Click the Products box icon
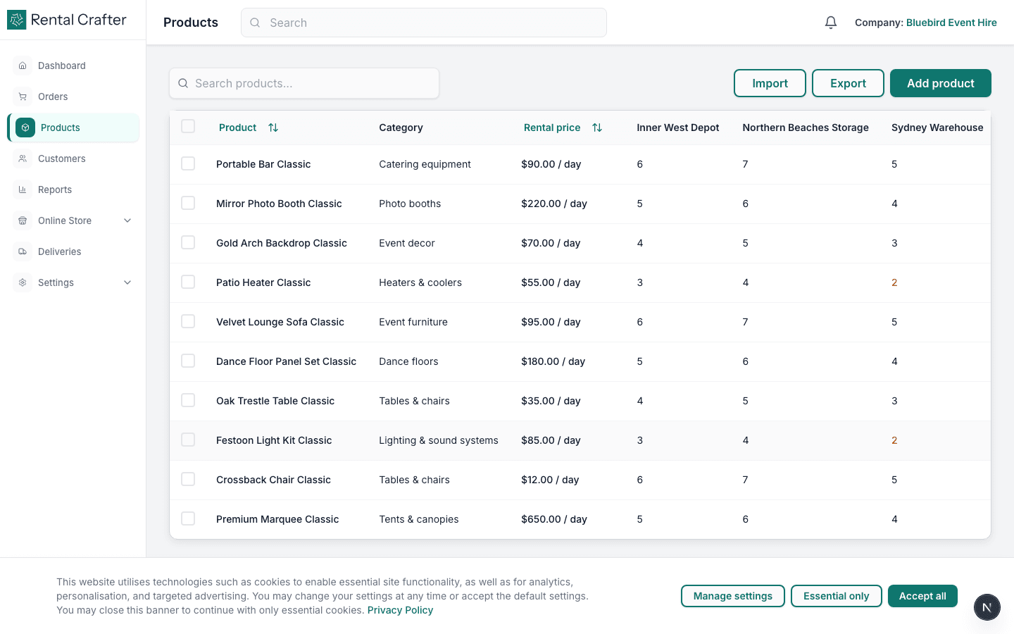Viewport: 1014px width, 634px height. pos(25,128)
